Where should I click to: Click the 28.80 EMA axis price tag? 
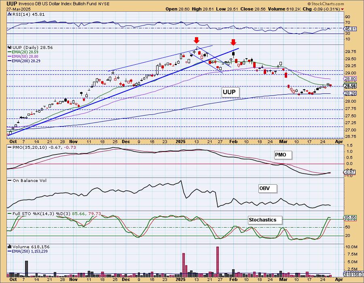350,79
